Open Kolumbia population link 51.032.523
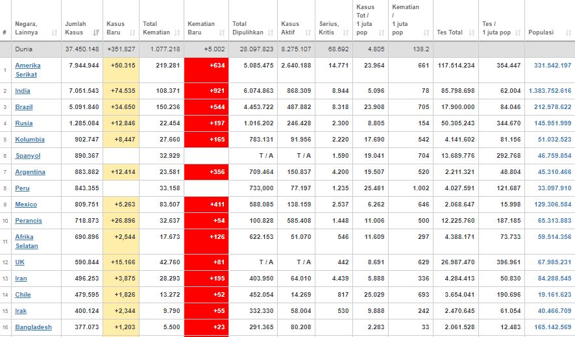Viewport: 575px width, 337px height. click(x=554, y=140)
